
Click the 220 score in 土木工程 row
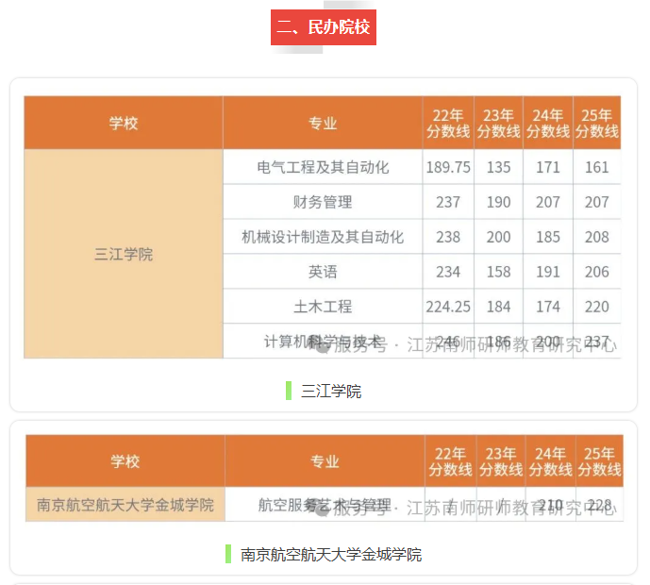597,307
